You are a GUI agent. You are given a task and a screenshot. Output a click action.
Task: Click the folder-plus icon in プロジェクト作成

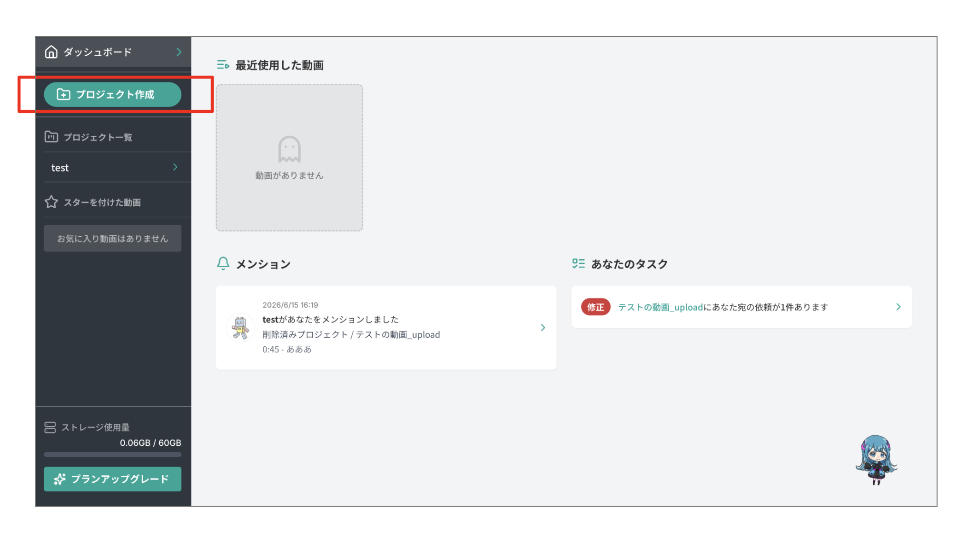tap(63, 94)
